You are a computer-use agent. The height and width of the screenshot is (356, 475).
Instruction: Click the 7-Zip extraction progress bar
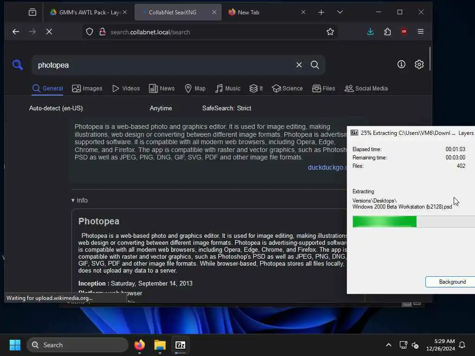(x=414, y=222)
